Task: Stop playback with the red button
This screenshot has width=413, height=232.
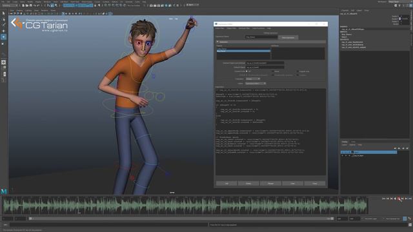Action: click(x=399, y=198)
